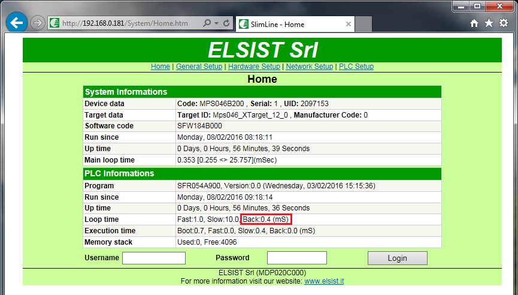The width and height of the screenshot is (518, 295).
Task: Minimize the browser window
Action: 462,6
